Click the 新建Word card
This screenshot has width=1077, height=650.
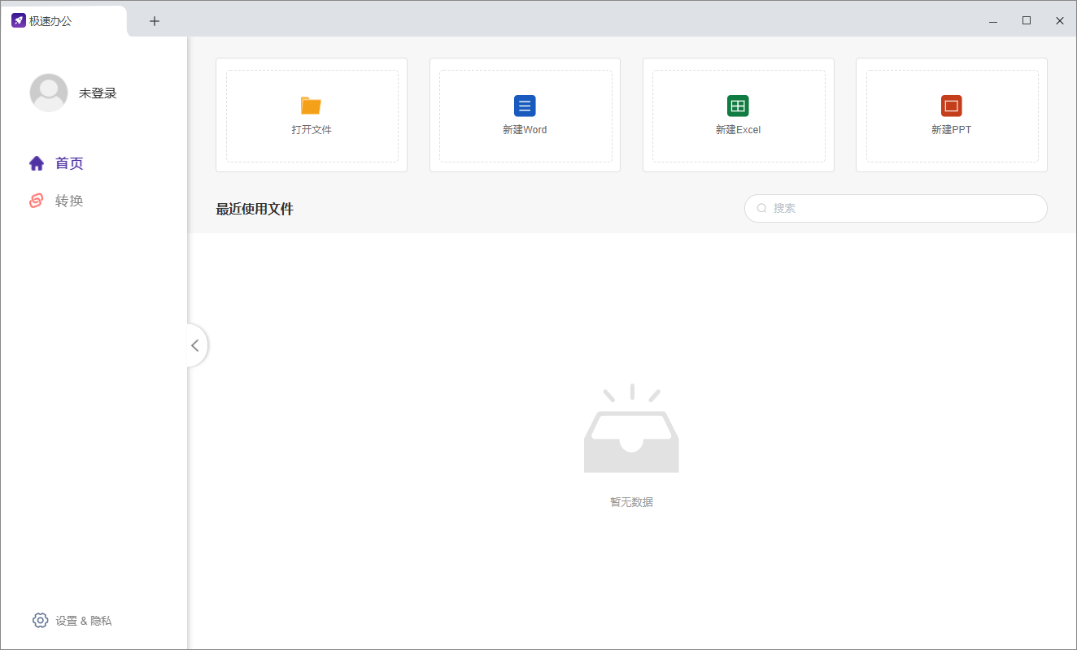tap(525, 115)
